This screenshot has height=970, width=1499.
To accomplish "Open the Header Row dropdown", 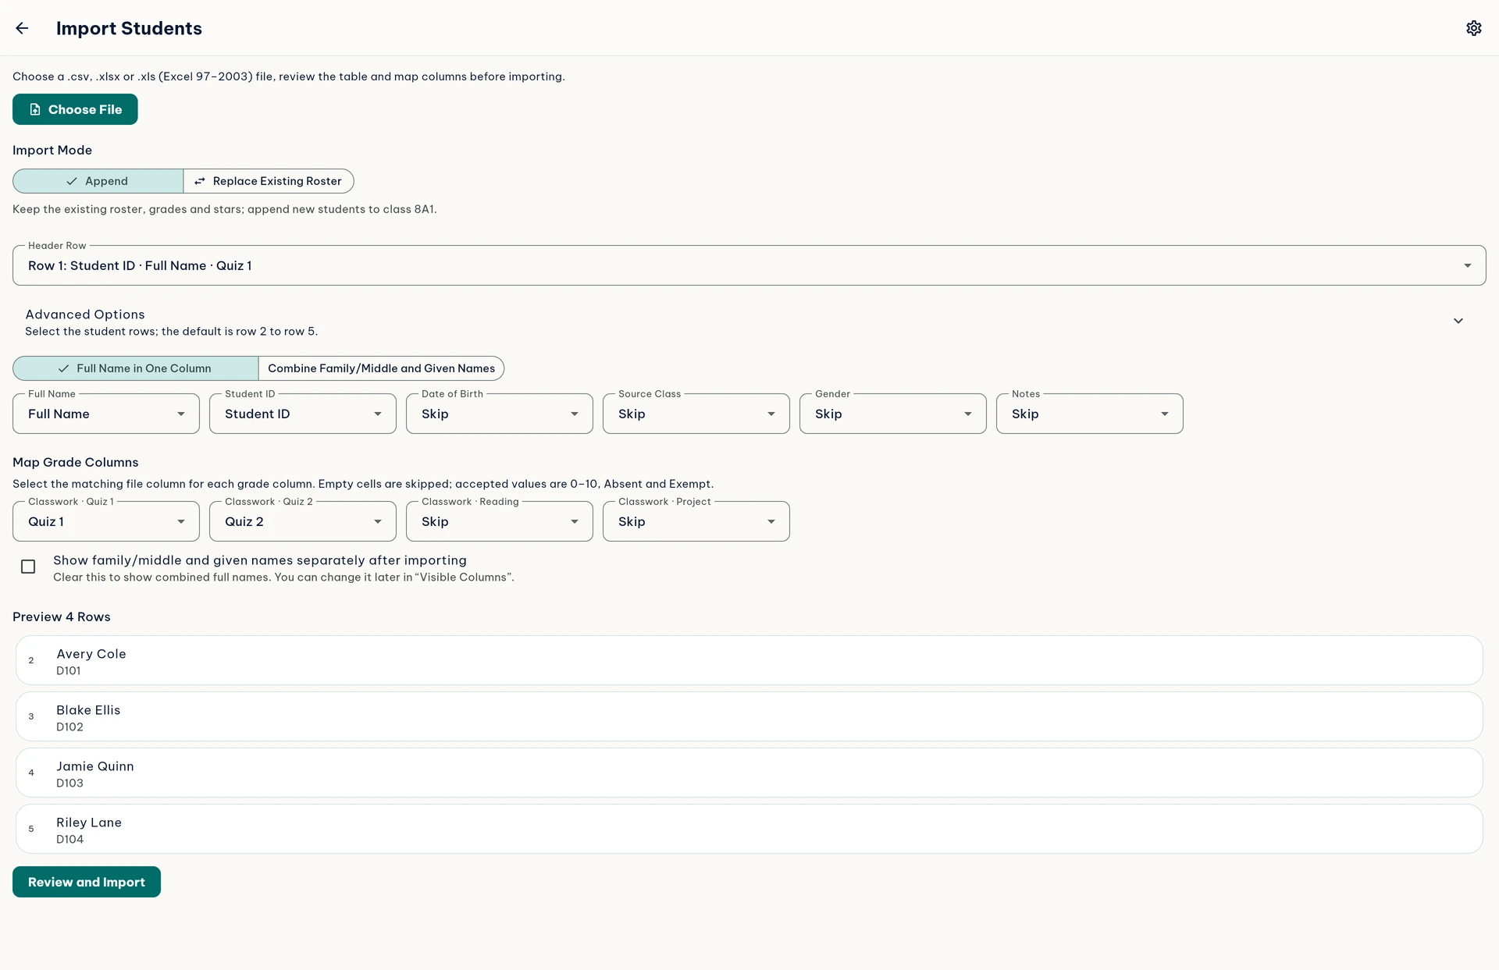I will click(749, 265).
